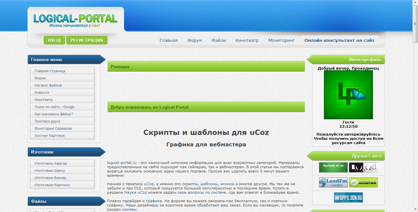Open Хостинг Картинок menu item

point(62,136)
